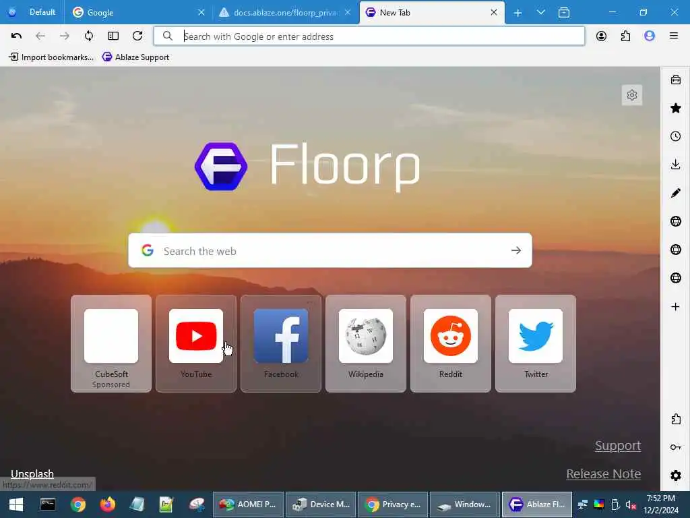Click the undo close tab icon
690x518 pixels.
coord(16,36)
